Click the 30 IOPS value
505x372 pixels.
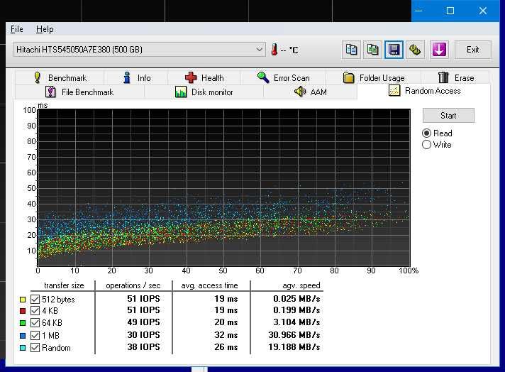coord(143,335)
